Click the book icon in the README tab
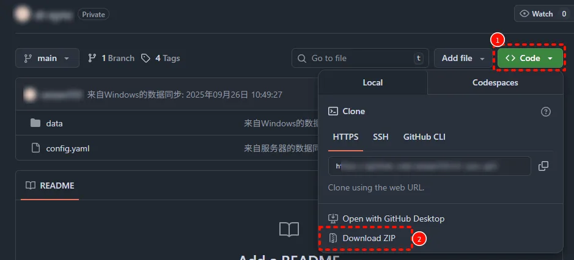The width and height of the screenshot is (574, 260). tap(31, 186)
